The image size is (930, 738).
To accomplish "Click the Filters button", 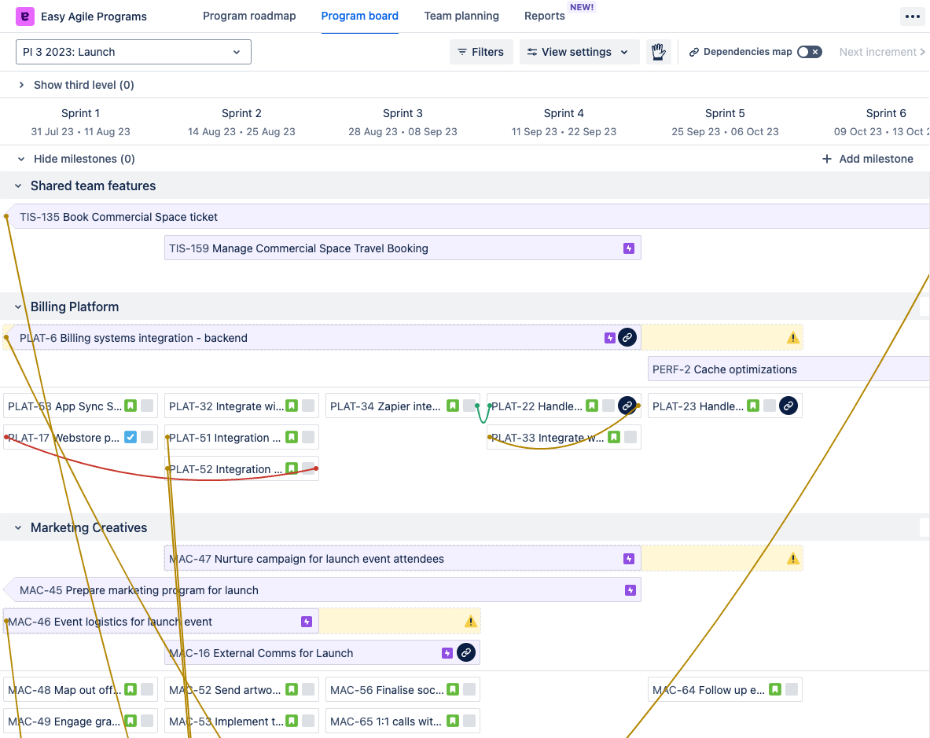I will 481,52.
